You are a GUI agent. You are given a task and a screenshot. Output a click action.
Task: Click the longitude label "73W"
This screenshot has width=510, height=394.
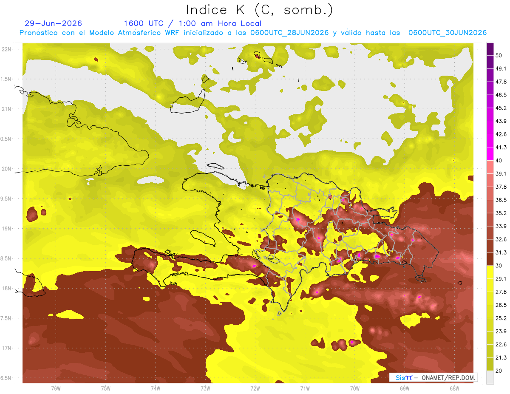pyautogui.click(x=205, y=388)
